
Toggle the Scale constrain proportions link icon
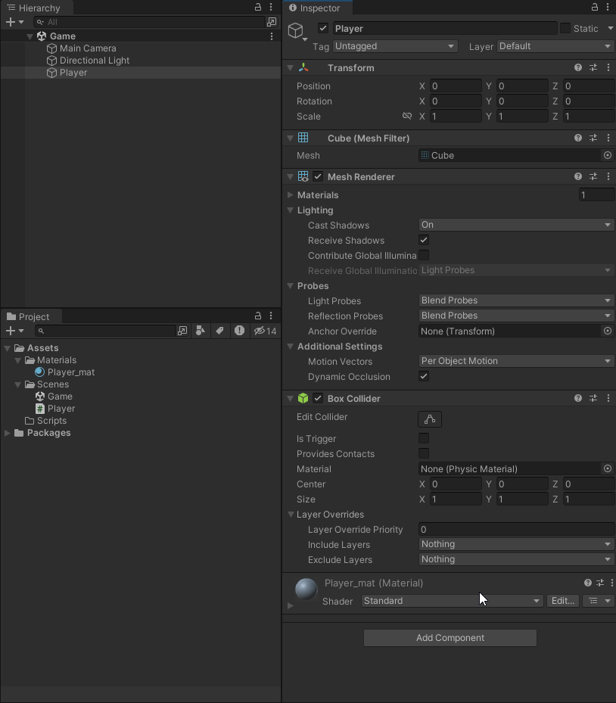point(408,117)
